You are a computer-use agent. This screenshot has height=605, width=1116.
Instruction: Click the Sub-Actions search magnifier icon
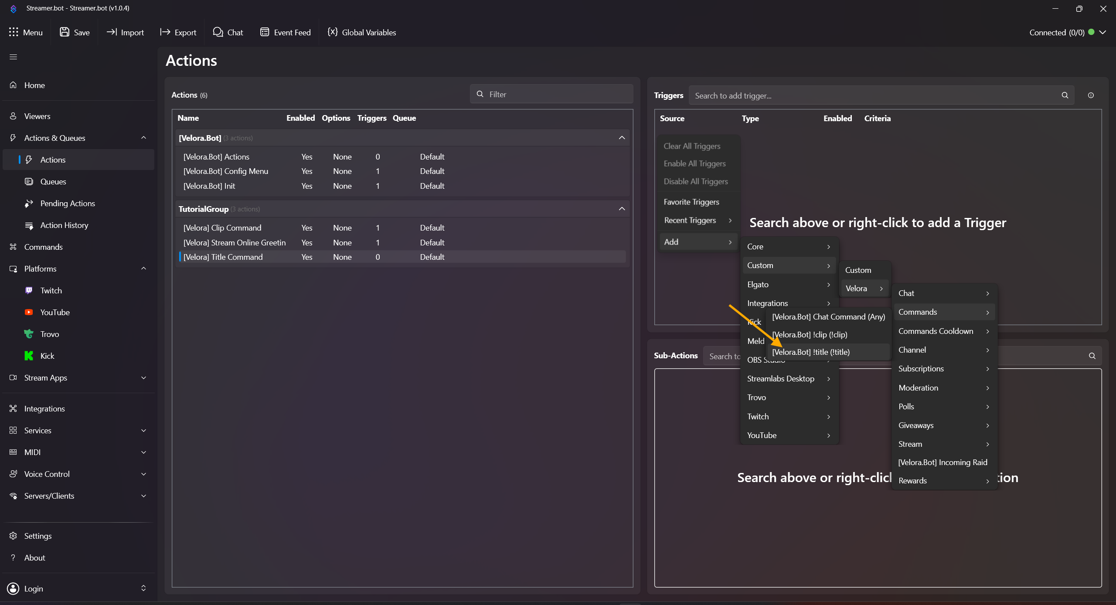coord(1092,356)
